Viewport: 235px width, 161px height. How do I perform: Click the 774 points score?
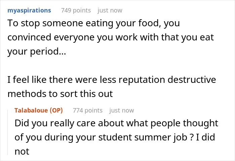[88, 110]
